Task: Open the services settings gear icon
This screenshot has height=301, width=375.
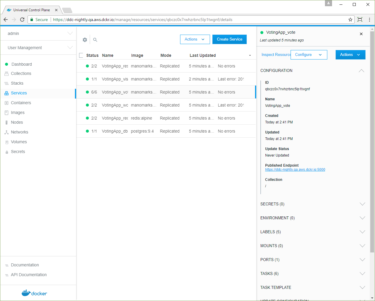Action: (x=85, y=39)
